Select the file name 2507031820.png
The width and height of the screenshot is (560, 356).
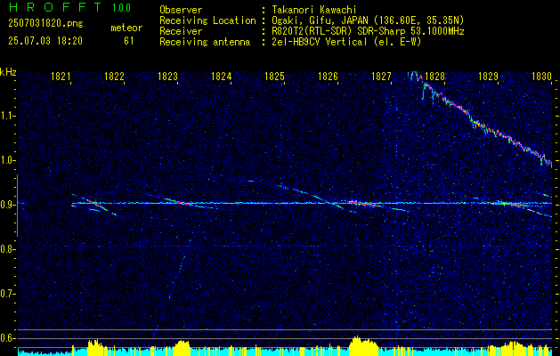click(x=45, y=24)
